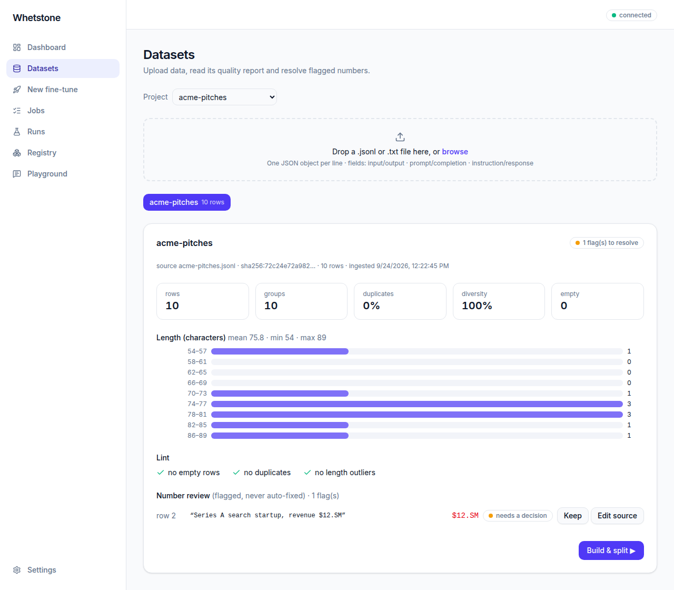The width and height of the screenshot is (674, 590).
Task: Click the duplicates 0% stat card
Action: coord(400,301)
